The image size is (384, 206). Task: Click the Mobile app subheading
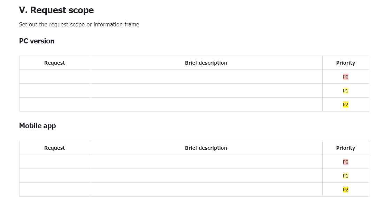[38, 126]
